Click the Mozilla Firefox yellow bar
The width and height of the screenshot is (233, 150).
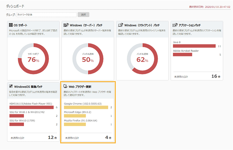pos(75,124)
